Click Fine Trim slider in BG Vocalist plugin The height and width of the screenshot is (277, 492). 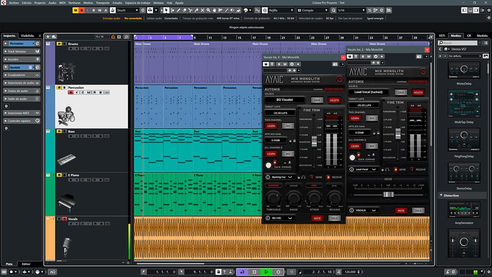click(x=314, y=142)
